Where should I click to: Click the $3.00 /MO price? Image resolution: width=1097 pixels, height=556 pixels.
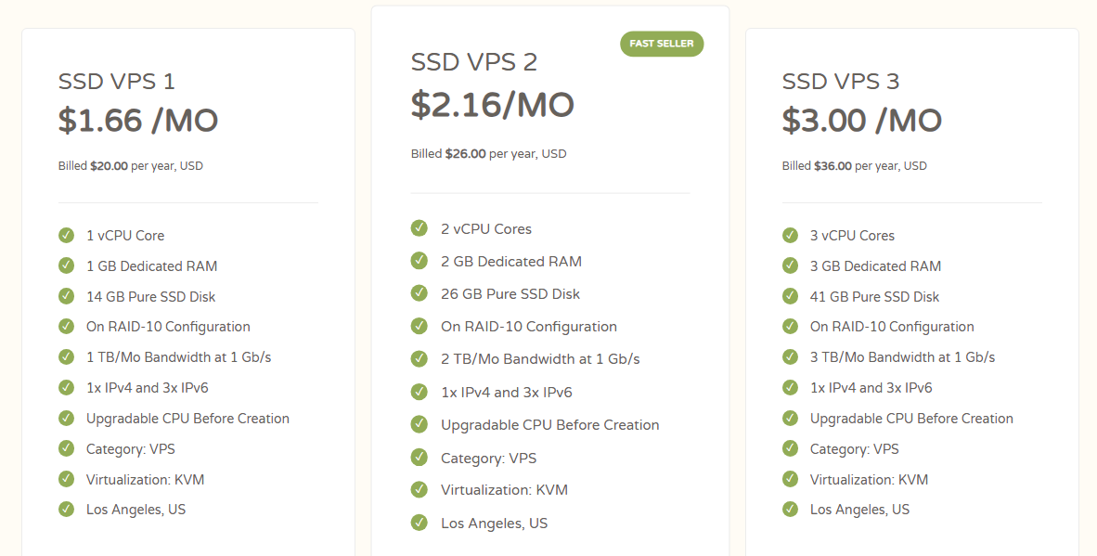(862, 121)
